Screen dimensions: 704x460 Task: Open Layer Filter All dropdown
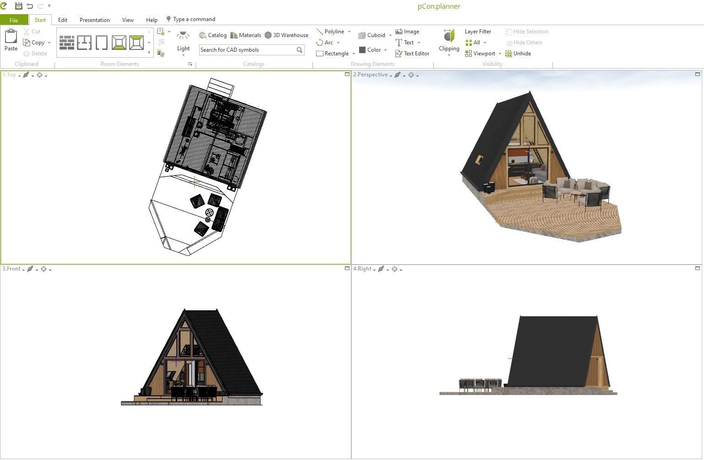[x=475, y=43]
